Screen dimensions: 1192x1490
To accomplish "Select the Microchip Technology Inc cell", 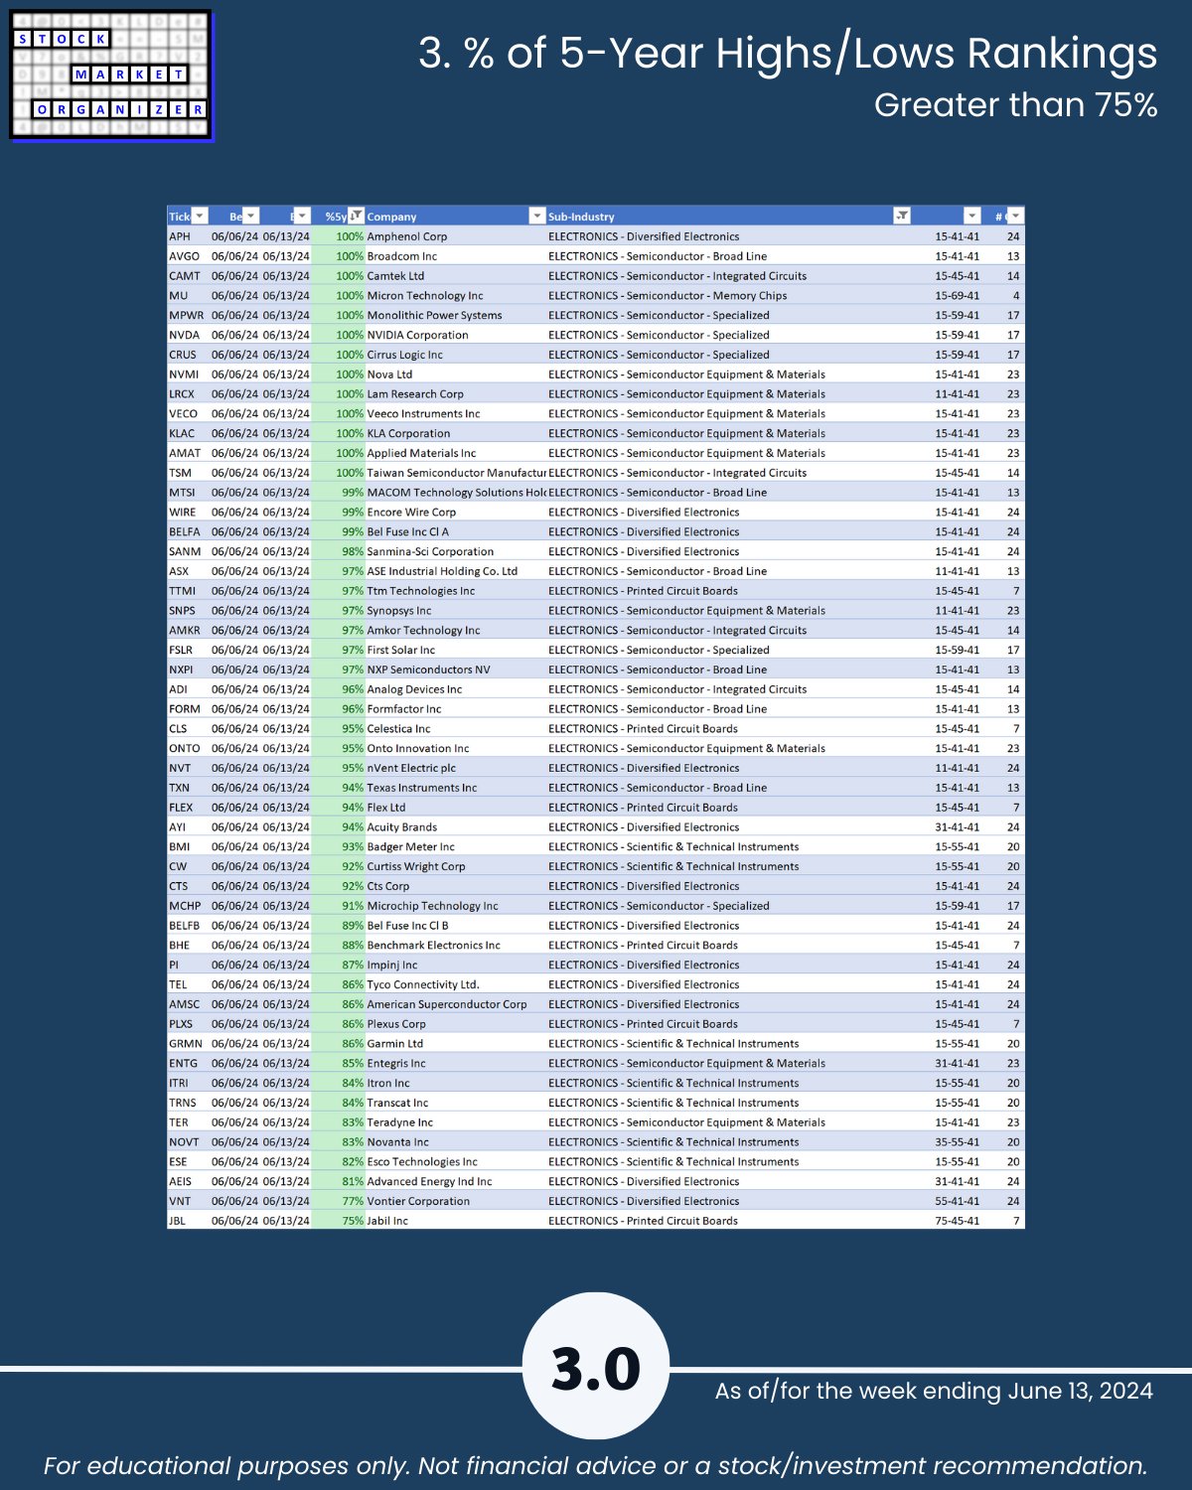I will pyautogui.click(x=432, y=906).
